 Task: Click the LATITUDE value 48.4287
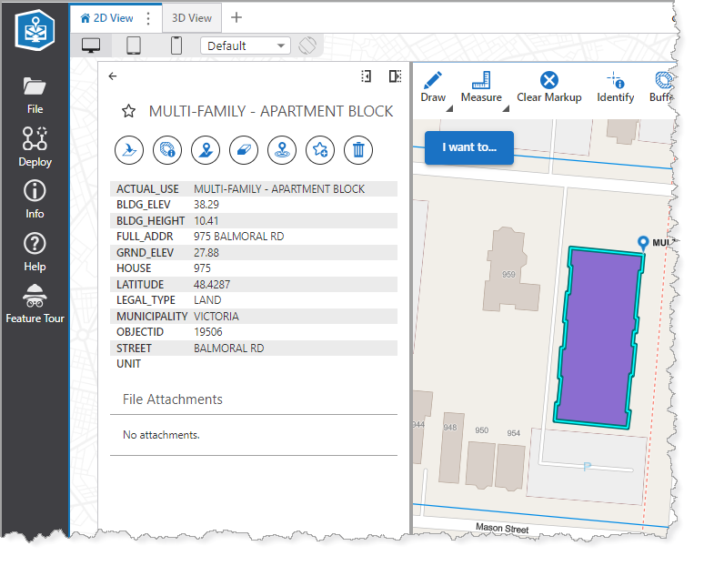point(212,285)
